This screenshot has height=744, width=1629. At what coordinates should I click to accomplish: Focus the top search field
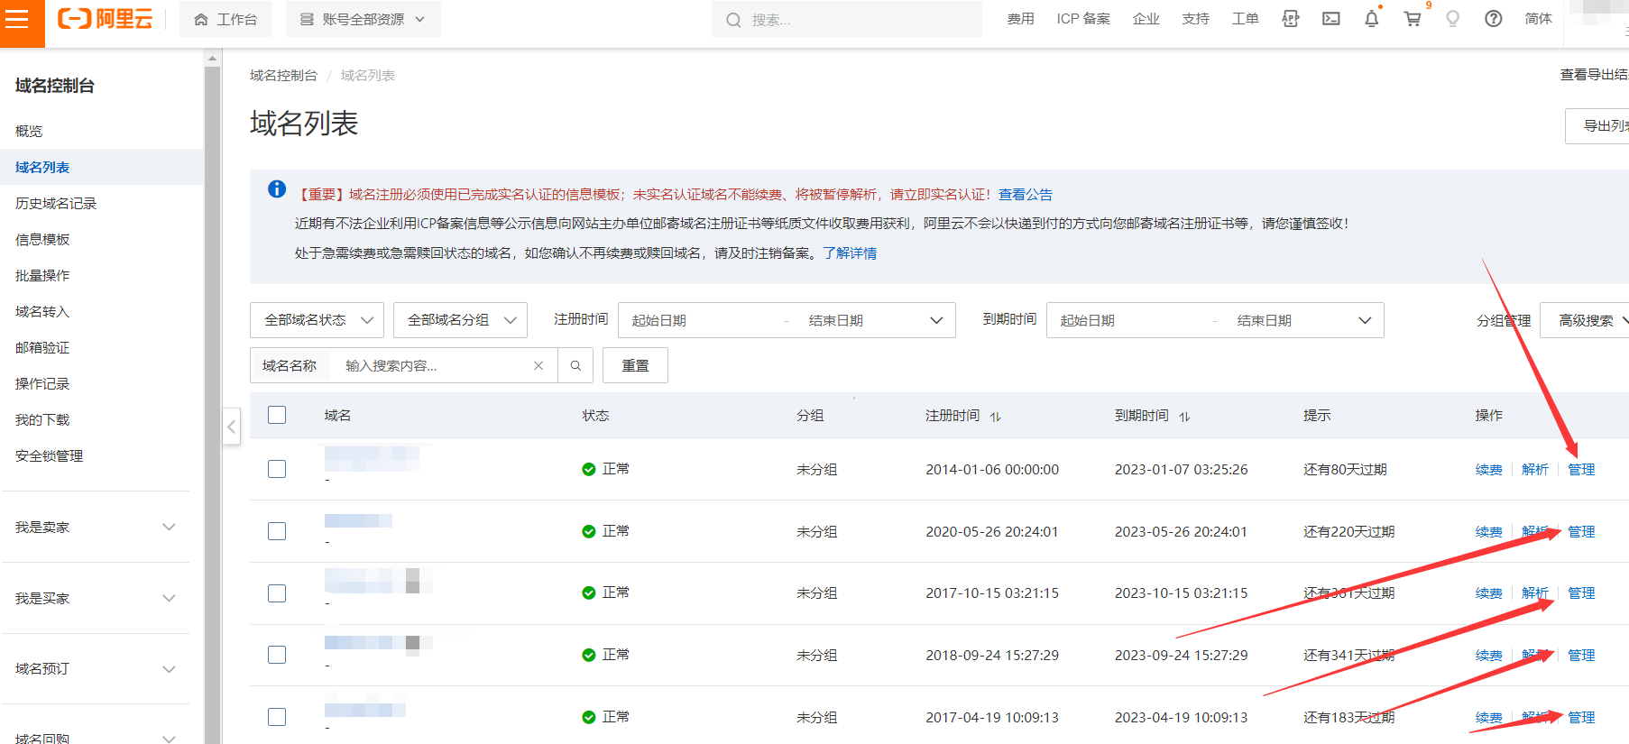846,19
